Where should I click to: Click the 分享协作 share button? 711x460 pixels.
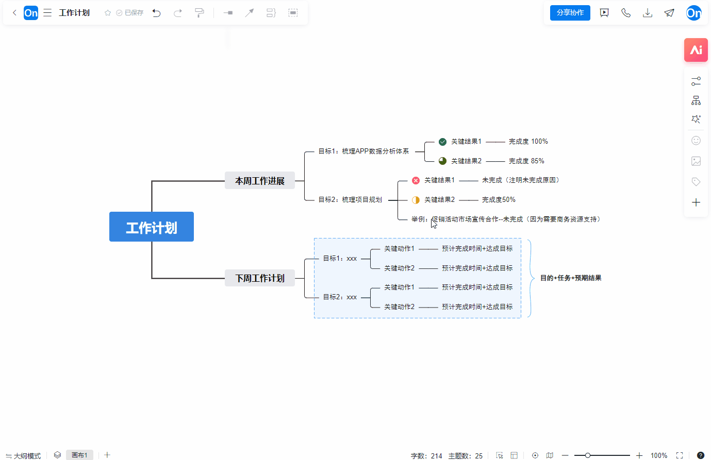[570, 13]
